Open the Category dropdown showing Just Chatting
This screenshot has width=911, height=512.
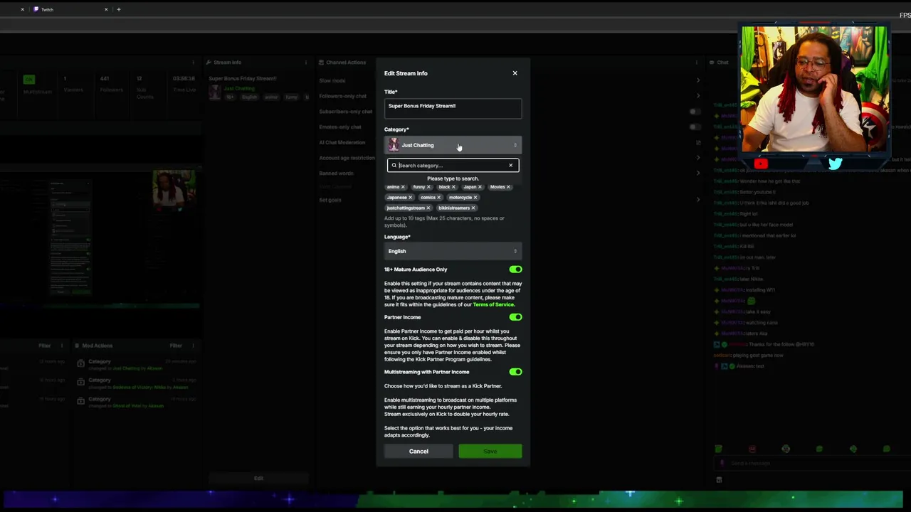(x=453, y=145)
